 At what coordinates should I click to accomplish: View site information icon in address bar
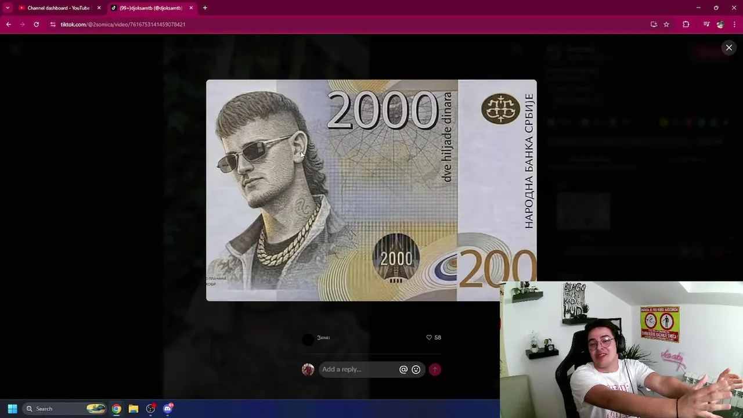[x=53, y=24]
